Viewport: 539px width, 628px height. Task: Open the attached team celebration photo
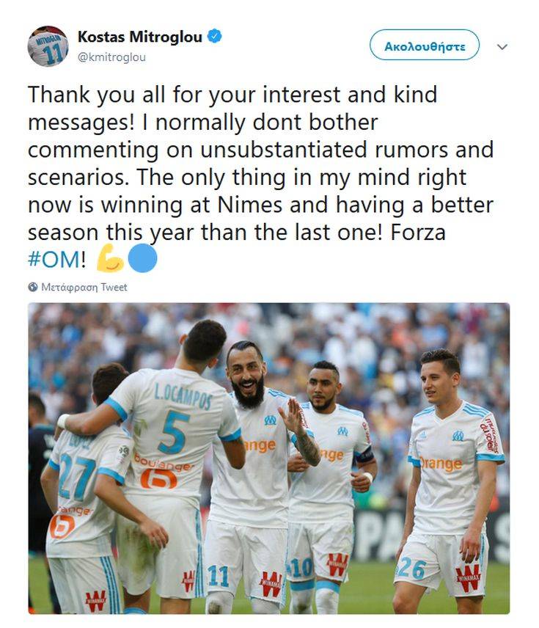click(x=268, y=459)
